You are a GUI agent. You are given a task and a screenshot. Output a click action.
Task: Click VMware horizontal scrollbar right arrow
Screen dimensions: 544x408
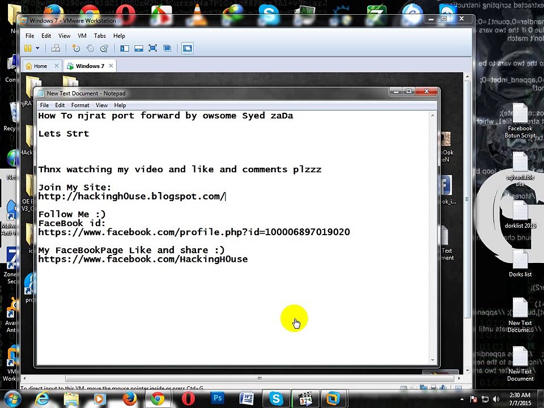pyautogui.click(x=459, y=378)
